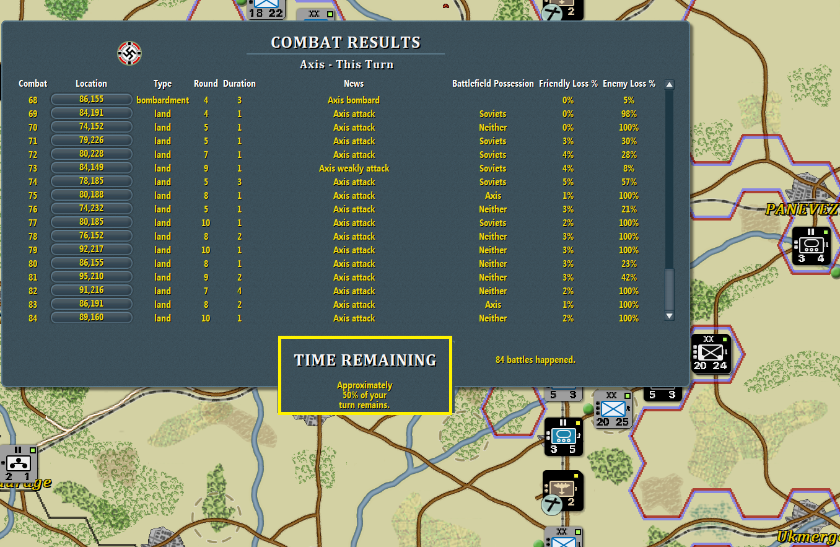840x547 pixels.
Task: Click the 57% enemy loss value
Action: click(629, 182)
